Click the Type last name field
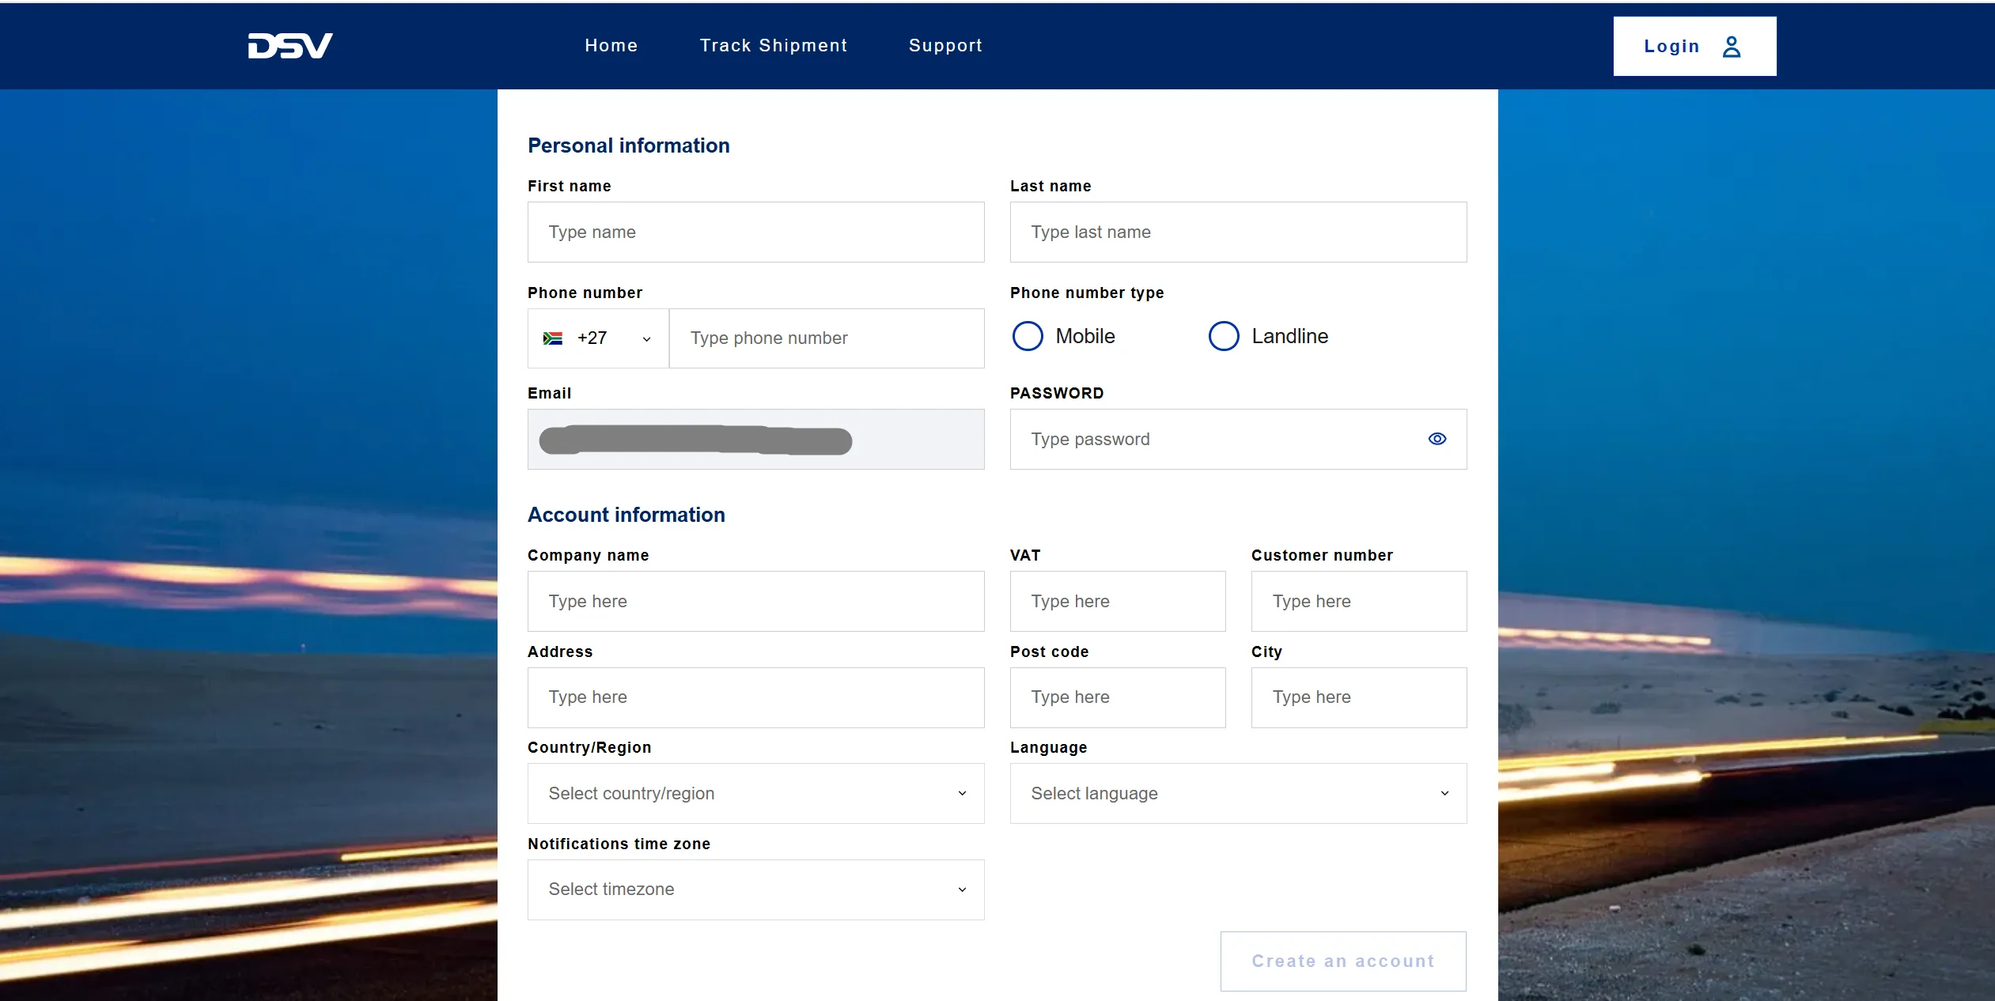The width and height of the screenshot is (1995, 1001). (x=1237, y=232)
